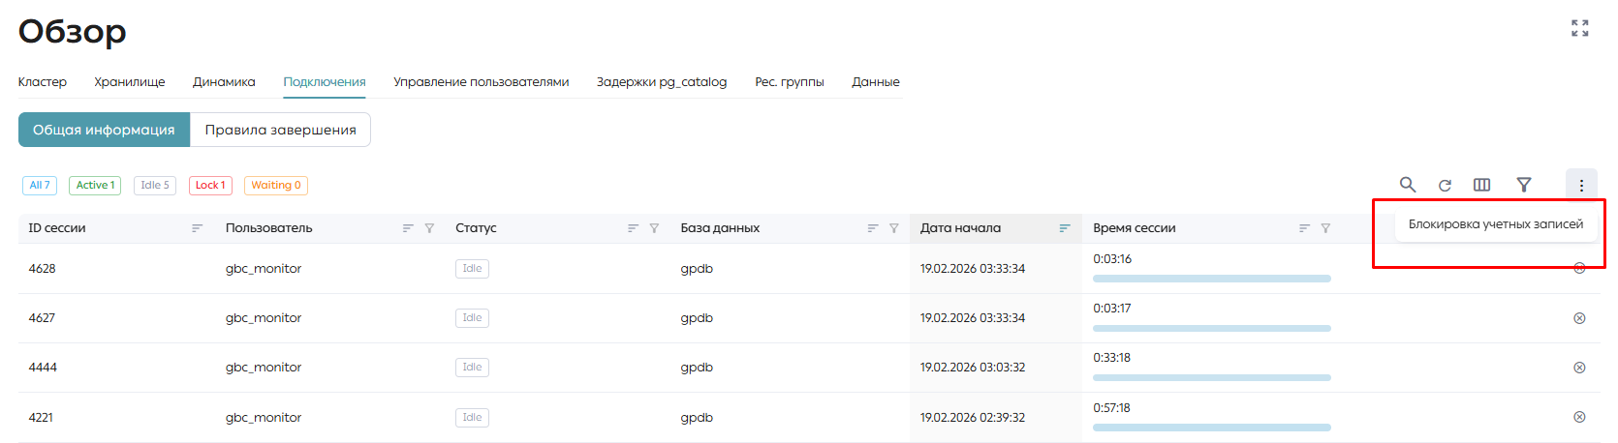Filter the База данных column
Viewport: 1618px width, 443px height.
pos(894,228)
